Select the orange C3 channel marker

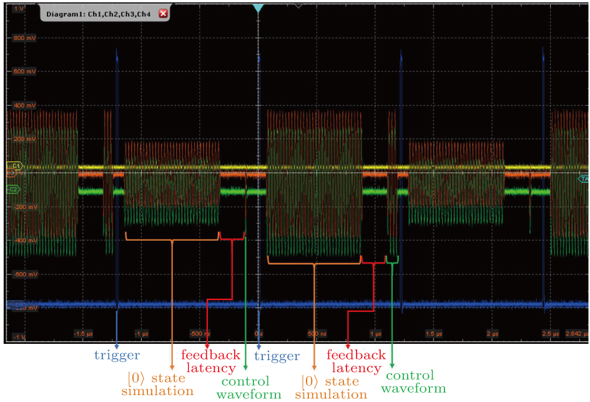[x=11, y=173]
